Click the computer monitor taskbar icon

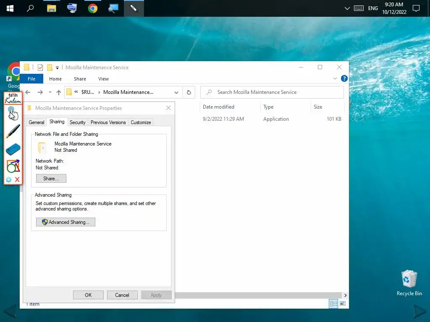coord(72,8)
